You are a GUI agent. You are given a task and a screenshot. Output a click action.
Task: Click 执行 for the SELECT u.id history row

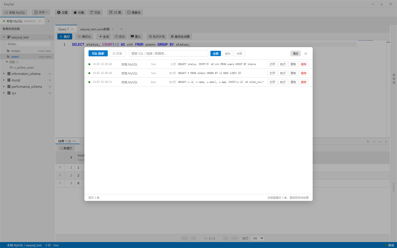(x=283, y=82)
